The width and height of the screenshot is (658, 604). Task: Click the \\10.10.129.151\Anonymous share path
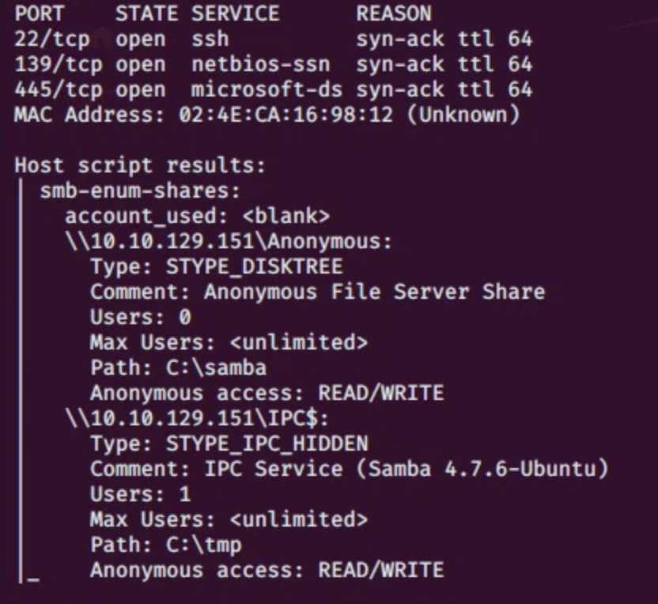[x=229, y=242]
